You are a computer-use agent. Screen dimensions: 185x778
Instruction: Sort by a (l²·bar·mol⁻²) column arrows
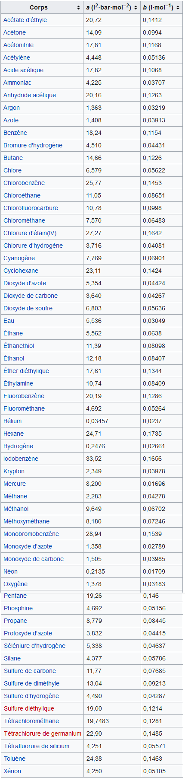pyautogui.click(x=136, y=8)
